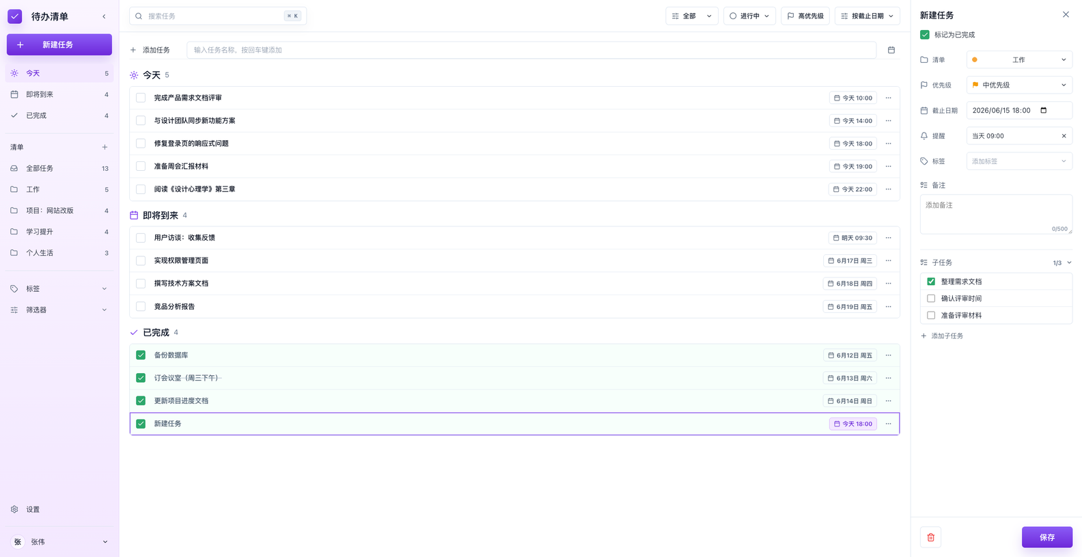This screenshot has height=557, width=1082.
Task: Uncheck the 标记为已完成 checkbox
Action: [924, 35]
